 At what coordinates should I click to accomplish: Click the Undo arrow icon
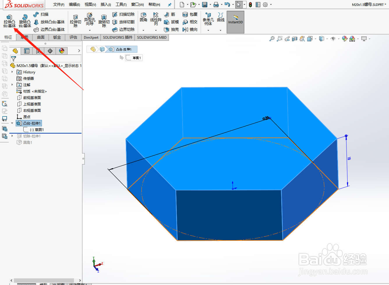pyautogui.click(x=227, y=5)
